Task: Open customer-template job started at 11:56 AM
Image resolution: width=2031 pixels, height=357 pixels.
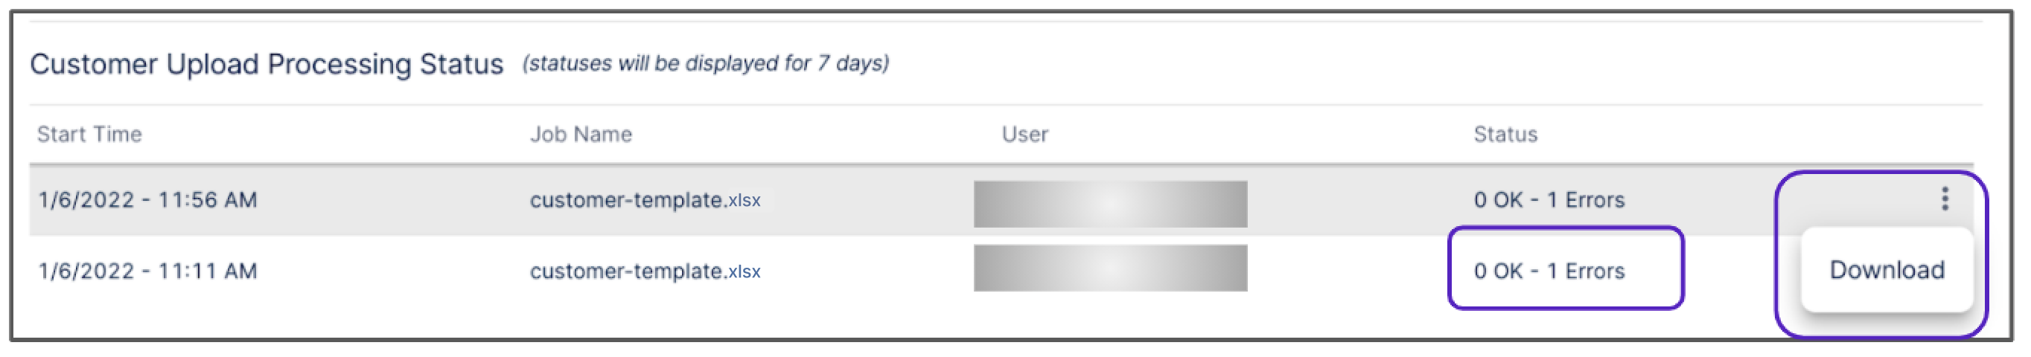Action: coord(627,200)
